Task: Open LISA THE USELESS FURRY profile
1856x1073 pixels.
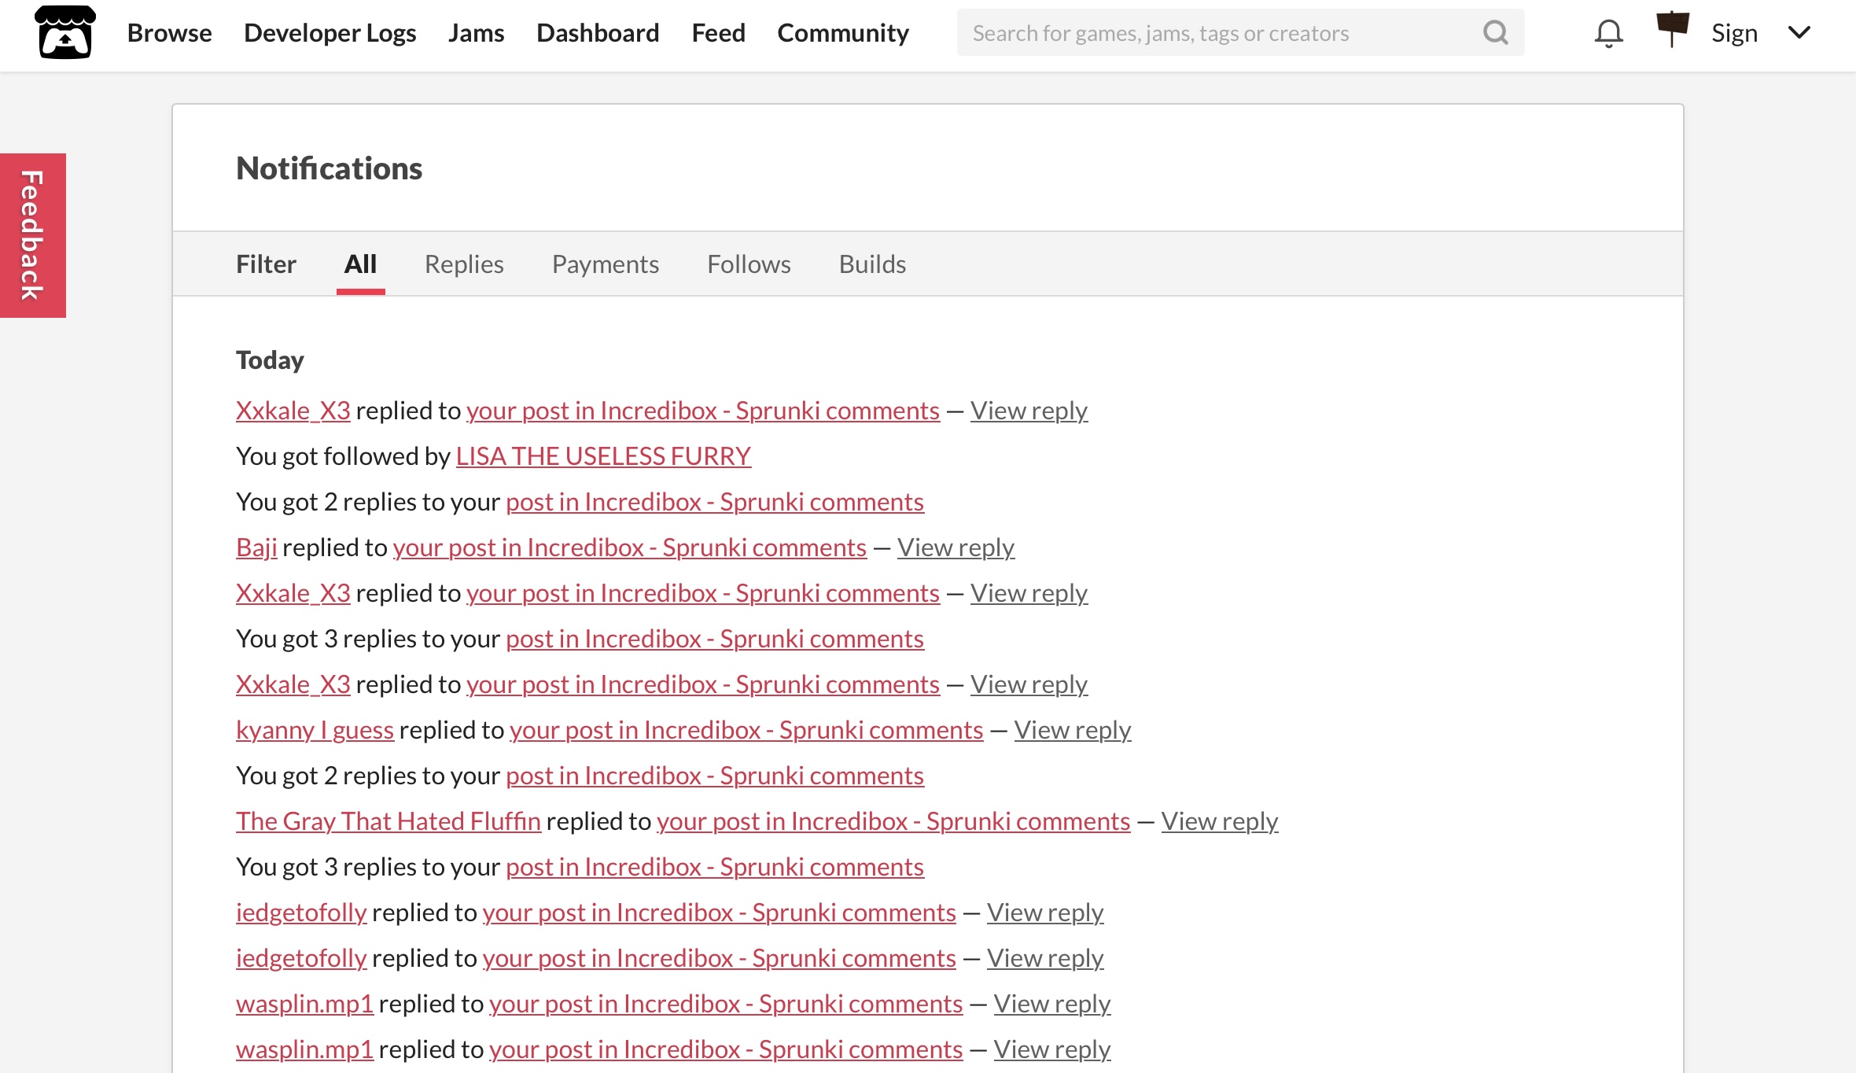Action: point(603,456)
